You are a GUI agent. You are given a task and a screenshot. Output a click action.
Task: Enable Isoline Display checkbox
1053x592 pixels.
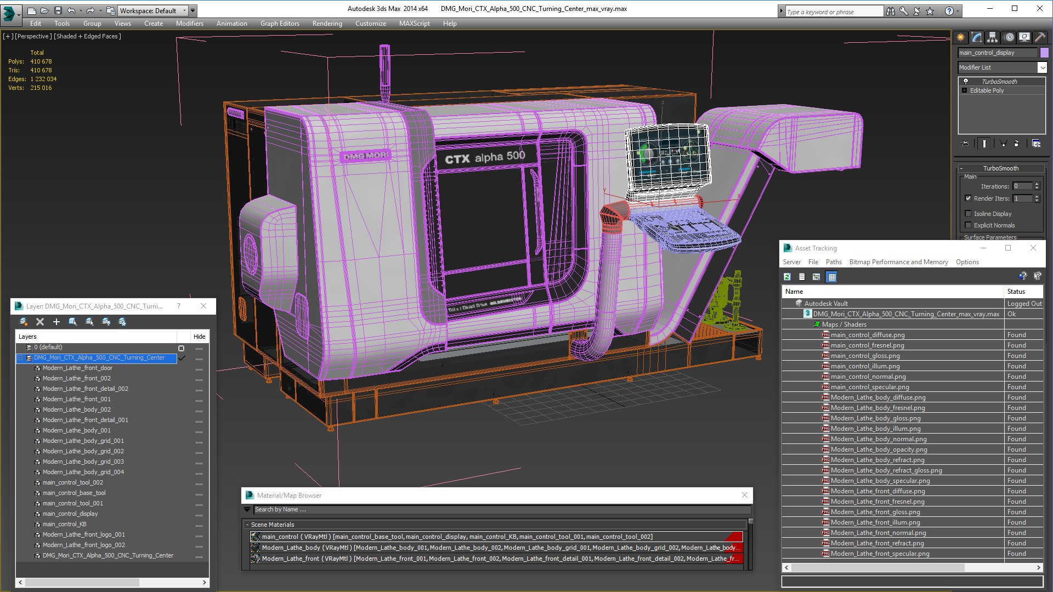point(968,214)
